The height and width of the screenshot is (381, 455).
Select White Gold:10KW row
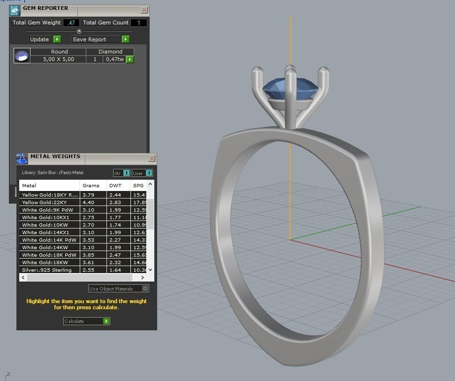click(83, 225)
